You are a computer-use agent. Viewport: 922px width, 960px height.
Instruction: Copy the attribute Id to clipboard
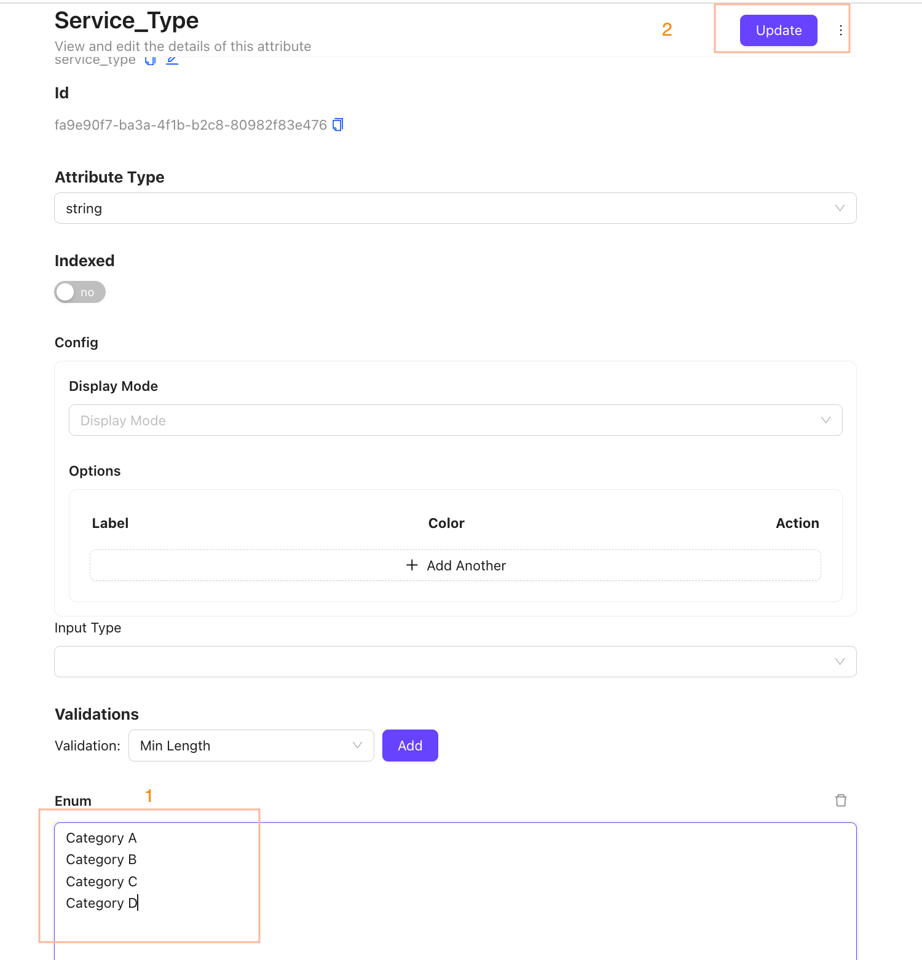pos(337,125)
